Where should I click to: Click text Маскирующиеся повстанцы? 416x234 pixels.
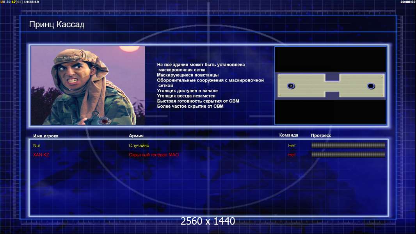[x=188, y=75]
